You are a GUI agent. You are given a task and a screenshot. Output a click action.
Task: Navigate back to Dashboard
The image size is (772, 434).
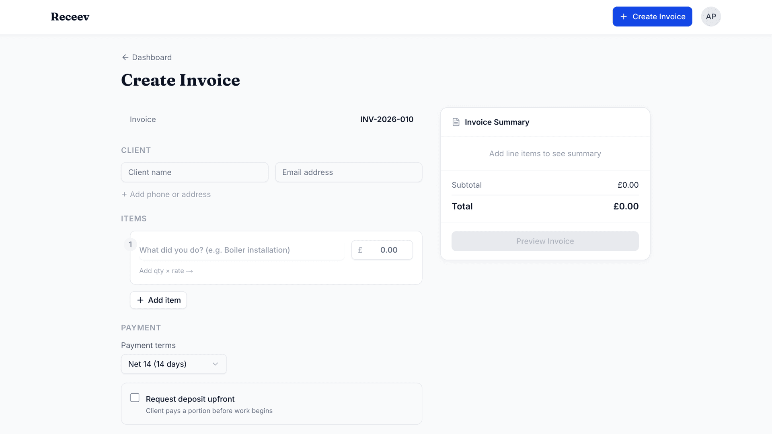(151, 57)
